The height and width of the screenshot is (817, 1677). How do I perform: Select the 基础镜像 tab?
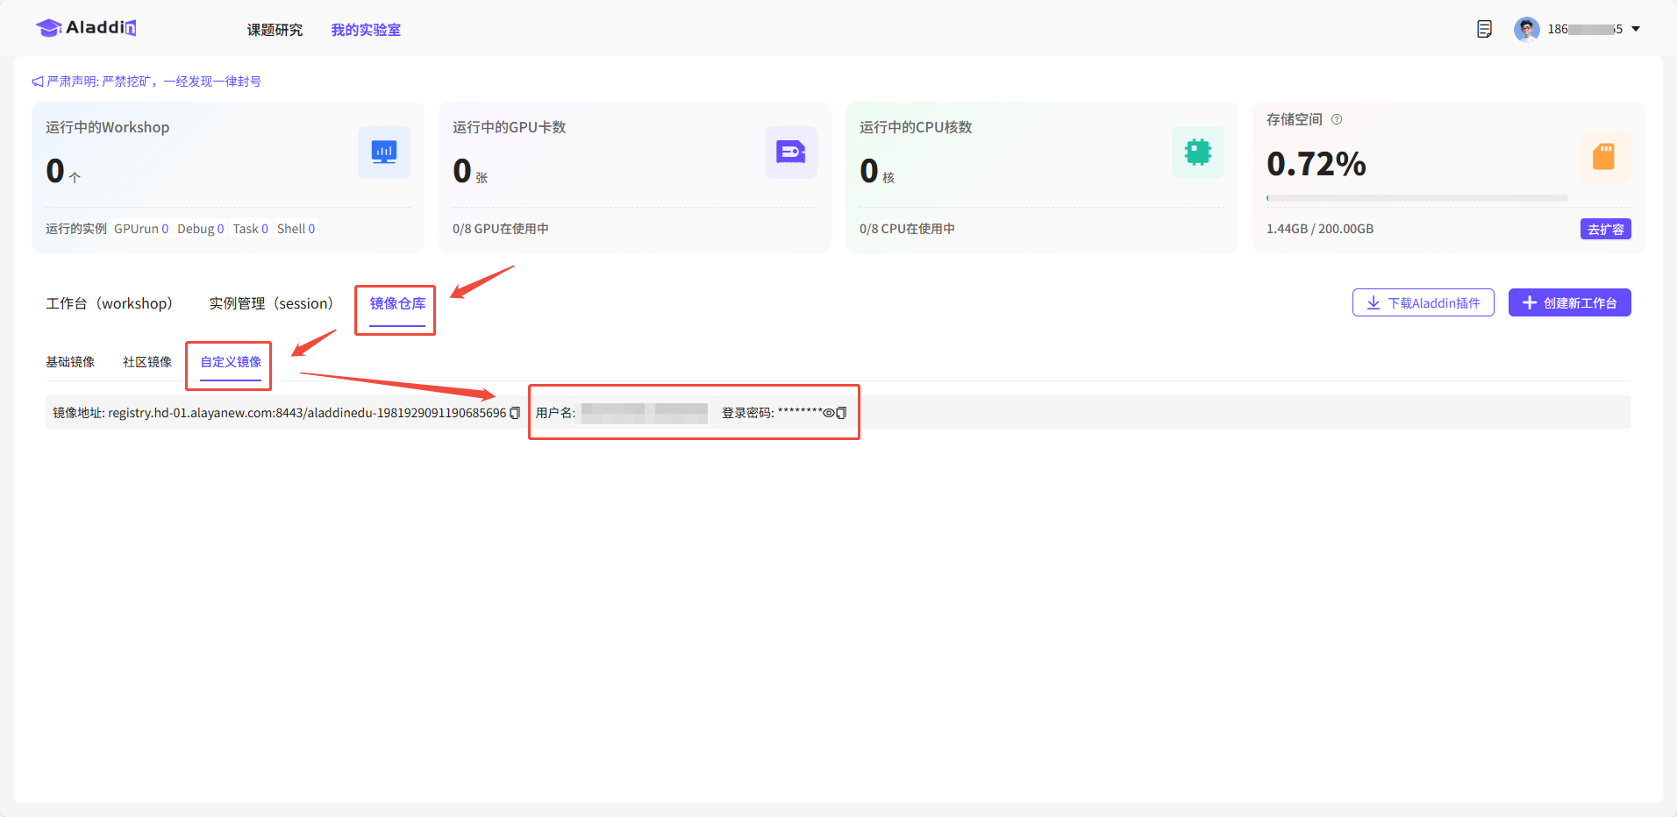[x=70, y=362]
